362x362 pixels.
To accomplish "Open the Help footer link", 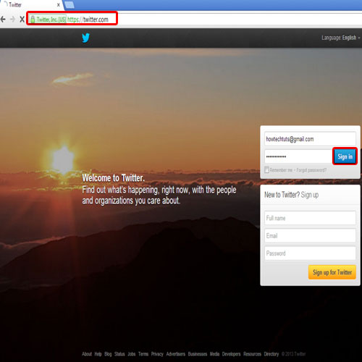I will tap(98, 354).
